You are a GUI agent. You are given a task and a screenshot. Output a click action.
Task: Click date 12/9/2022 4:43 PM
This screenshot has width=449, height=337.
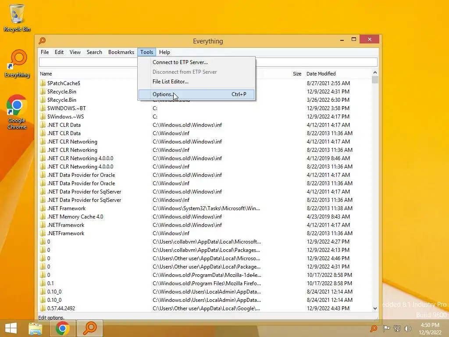point(328,308)
